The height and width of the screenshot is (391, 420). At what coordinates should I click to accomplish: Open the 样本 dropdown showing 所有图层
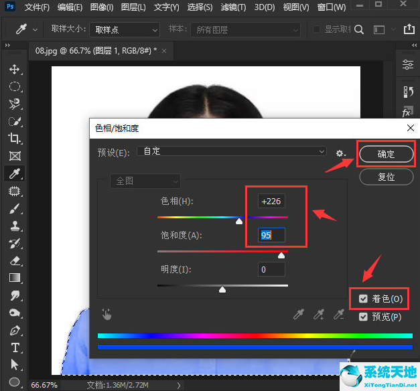pyautogui.click(x=245, y=29)
